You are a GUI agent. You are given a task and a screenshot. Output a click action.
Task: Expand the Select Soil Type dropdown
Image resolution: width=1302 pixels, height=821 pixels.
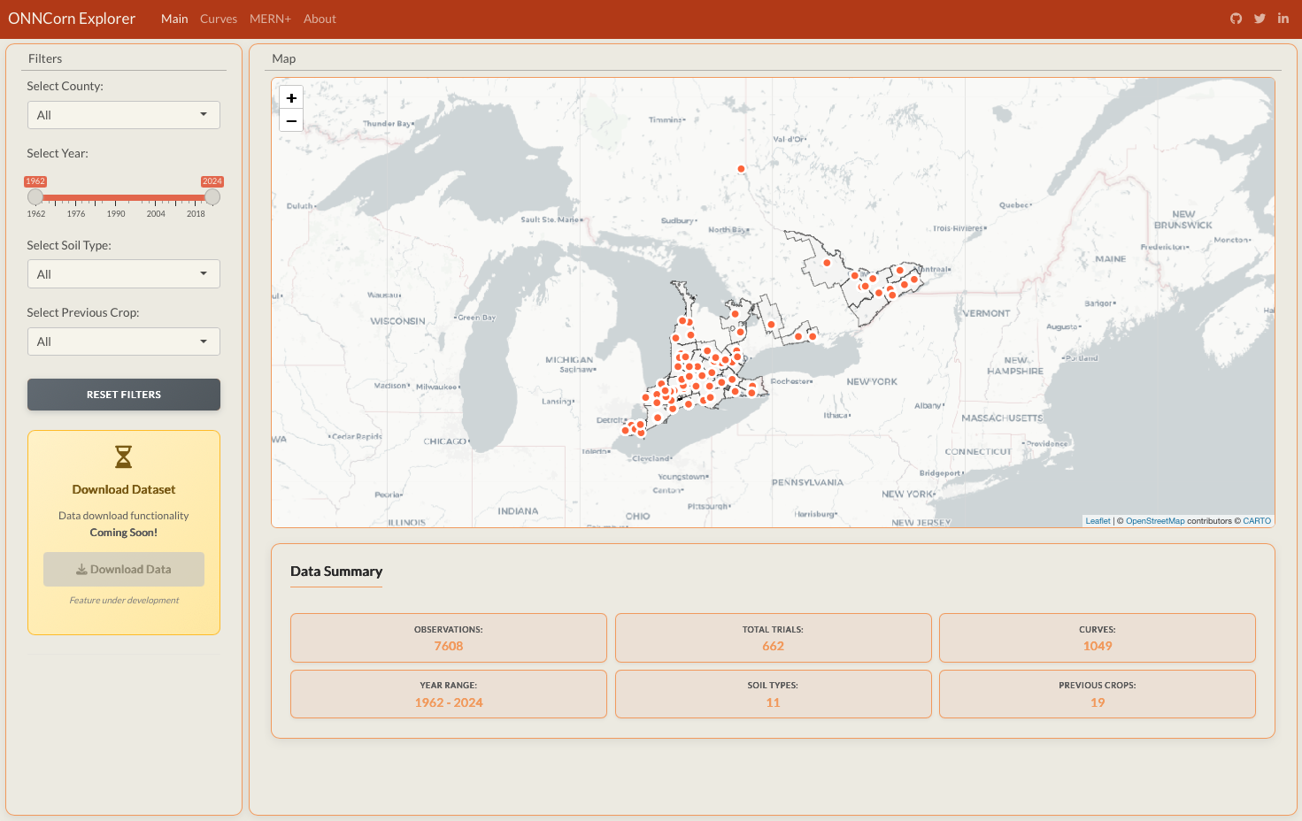pyautogui.click(x=123, y=274)
